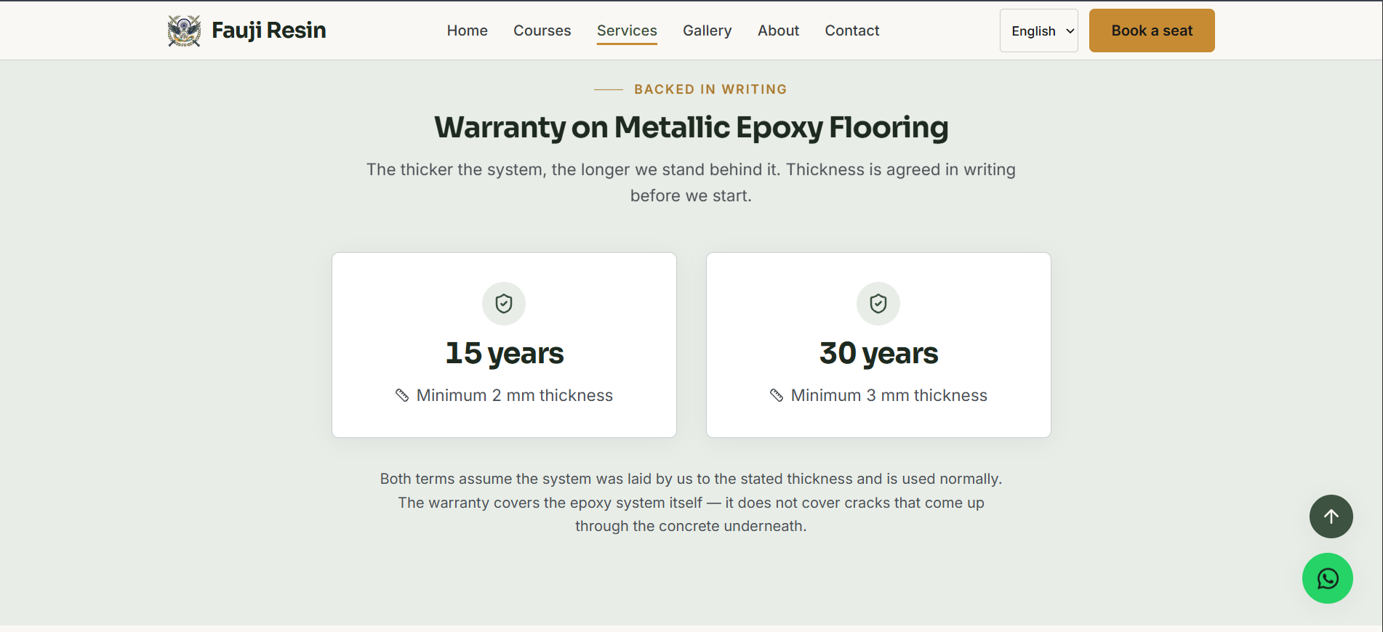Click the back-to-top arrow button

(x=1331, y=516)
